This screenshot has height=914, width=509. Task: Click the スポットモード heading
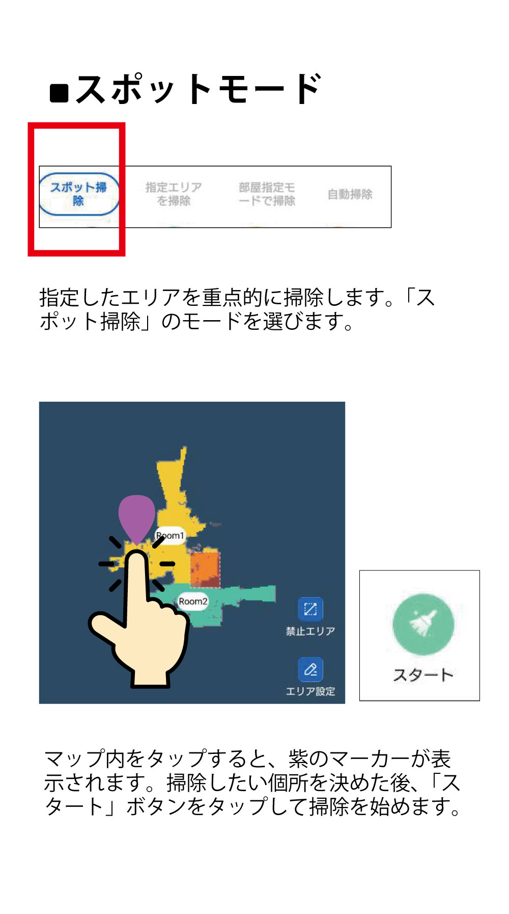[186, 89]
